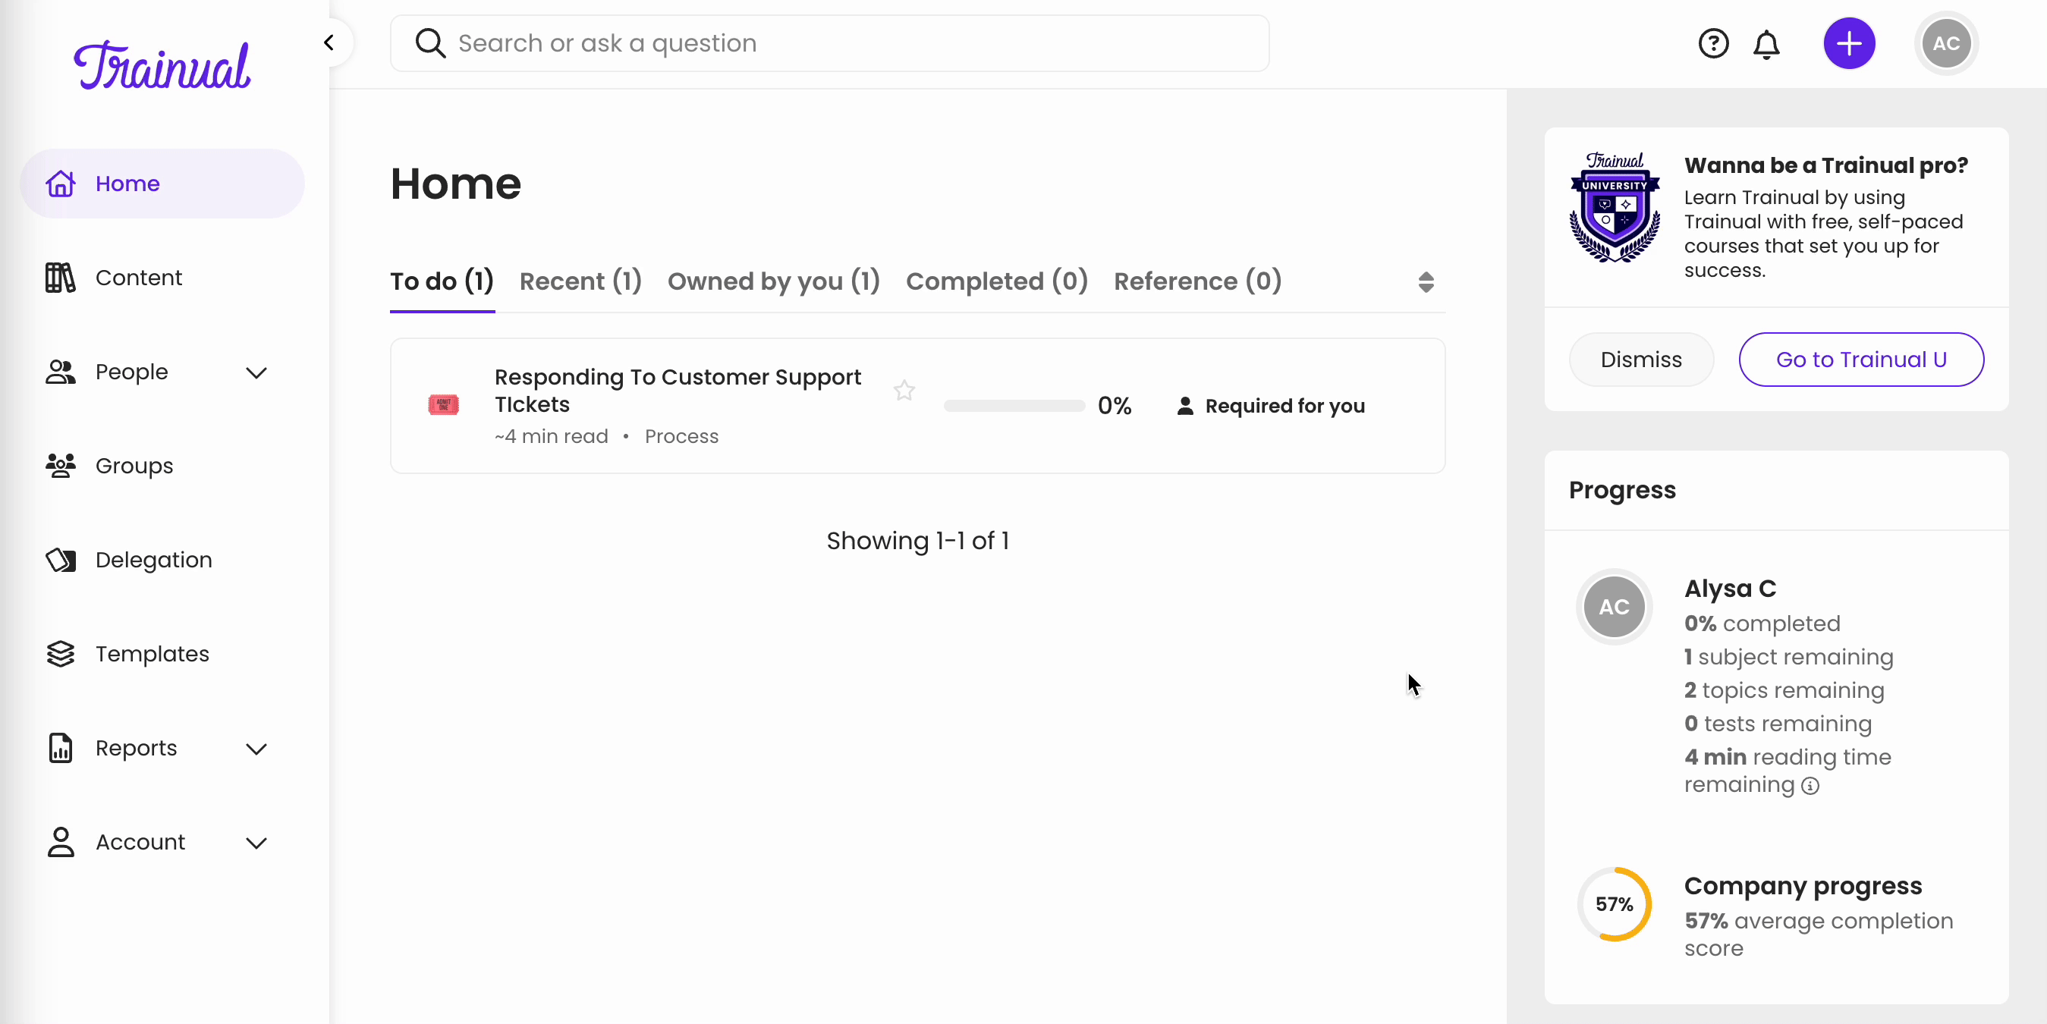
Task: Click the Reports sidebar icon
Action: pos(61,747)
